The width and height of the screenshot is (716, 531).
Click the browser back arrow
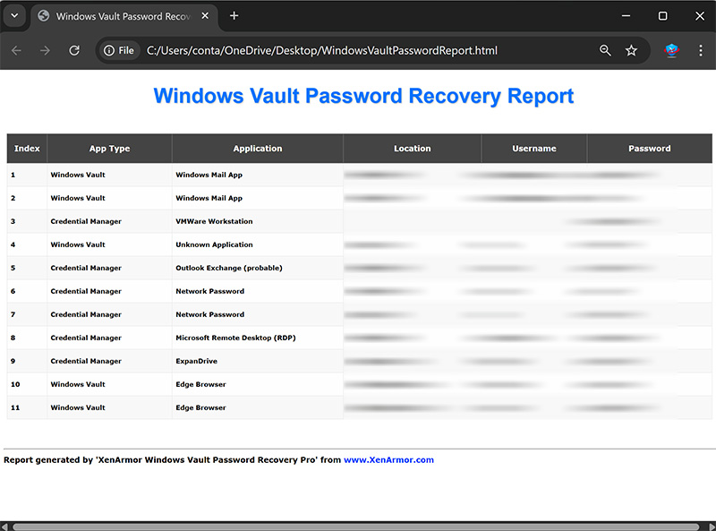16,51
